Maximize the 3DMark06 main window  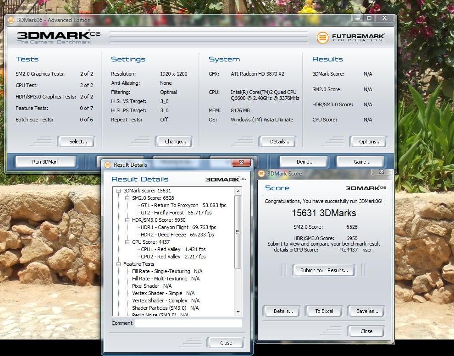point(369,18)
